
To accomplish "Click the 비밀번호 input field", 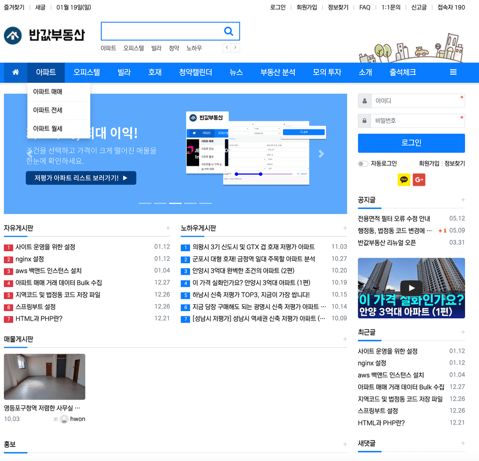I will [417, 121].
